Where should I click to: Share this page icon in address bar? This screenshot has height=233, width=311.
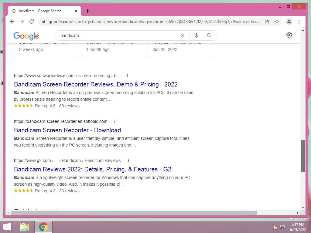click(267, 22)
